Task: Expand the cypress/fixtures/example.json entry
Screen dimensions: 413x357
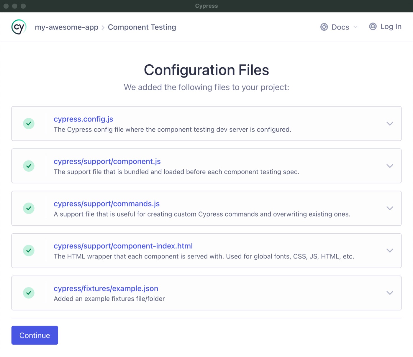Action: pyautogui.click(x=390, y=293)
